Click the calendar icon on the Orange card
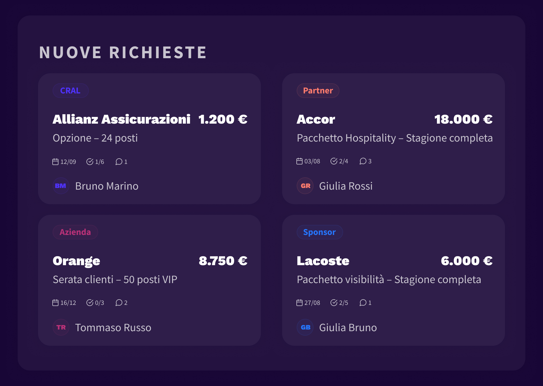Viewport: 543px width, 386px height. [55, 303]
